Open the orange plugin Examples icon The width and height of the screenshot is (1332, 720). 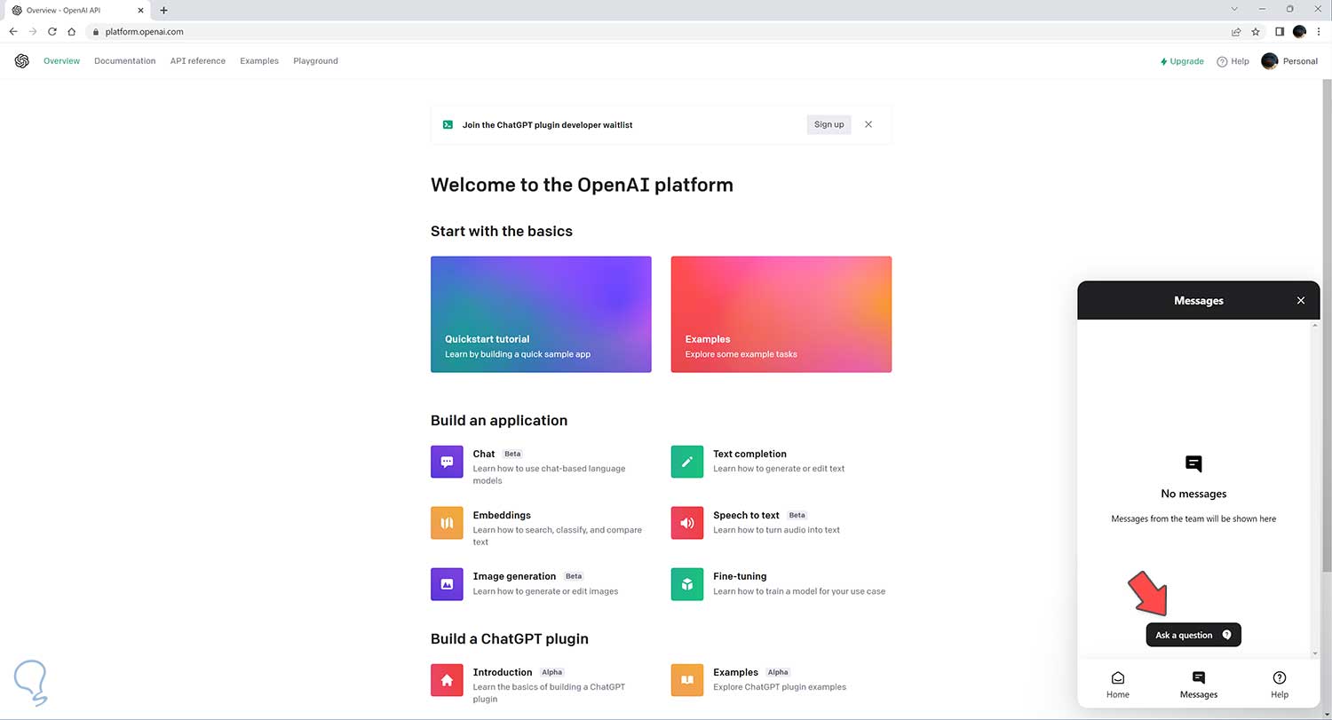(x=687, y=680)
